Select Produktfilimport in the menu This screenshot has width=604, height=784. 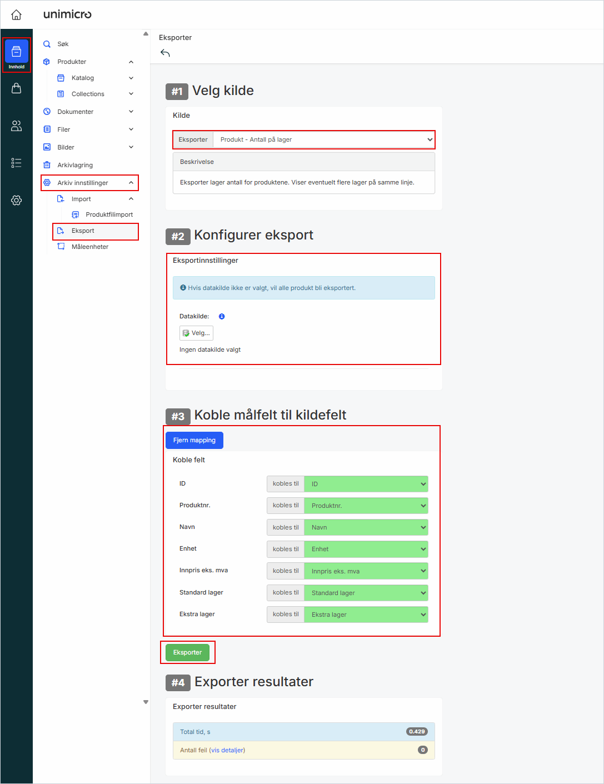(x=109, y=214)
